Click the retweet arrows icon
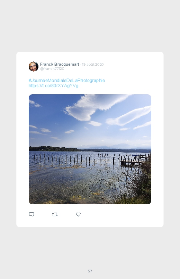180x279 pixels. click(x=55, y=214)
